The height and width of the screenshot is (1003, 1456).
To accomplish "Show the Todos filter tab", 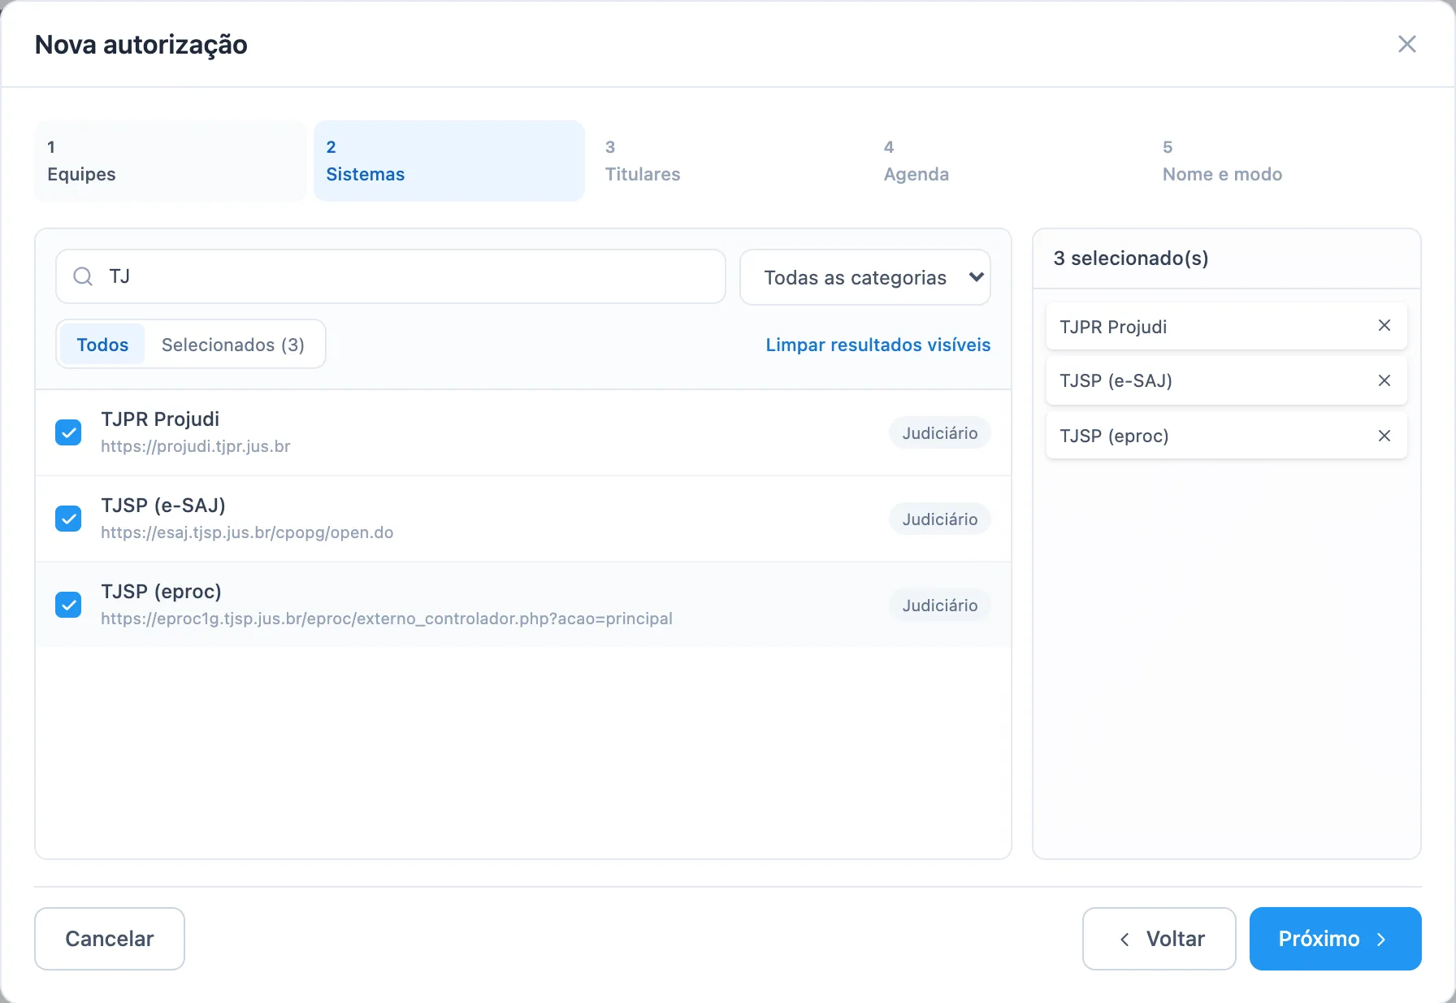I will (102, 345).
